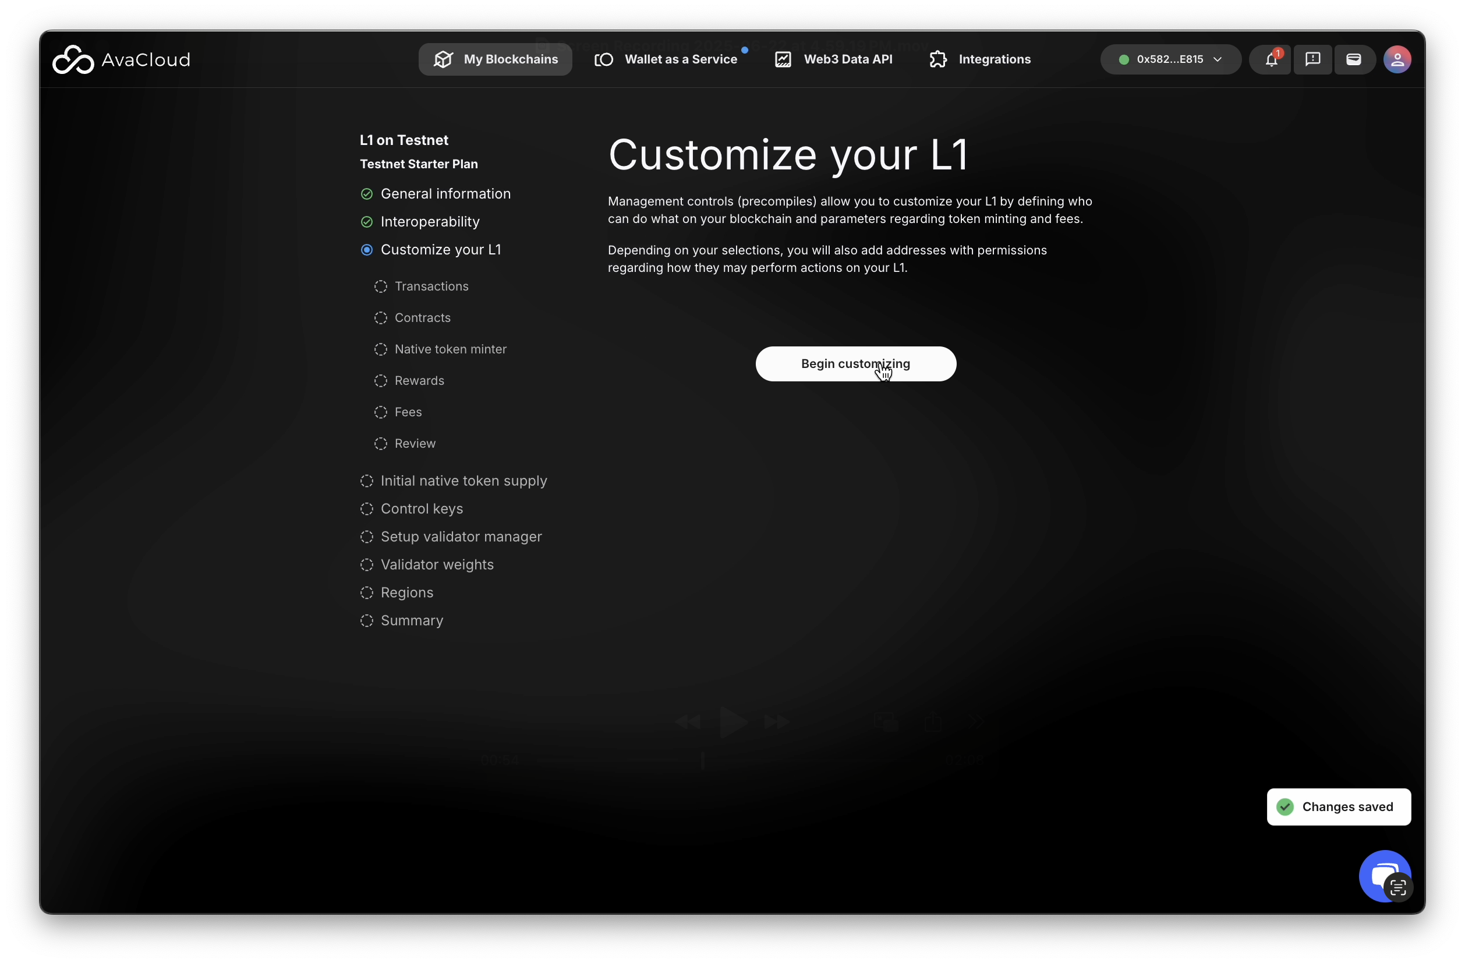Expand the 0x582...E815 wallet dropdown
This screenshot has width=1465, height=963.
coord(1170,60)
